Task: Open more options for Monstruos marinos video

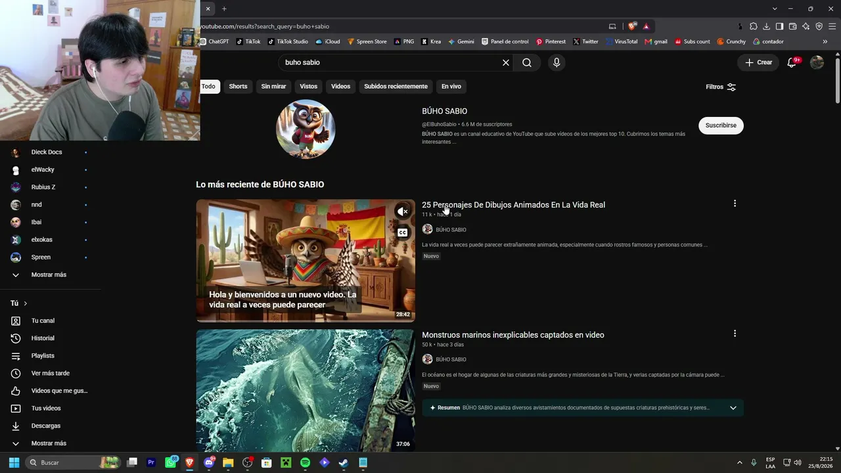Action: pyautogui.click(x=735, y=334)
